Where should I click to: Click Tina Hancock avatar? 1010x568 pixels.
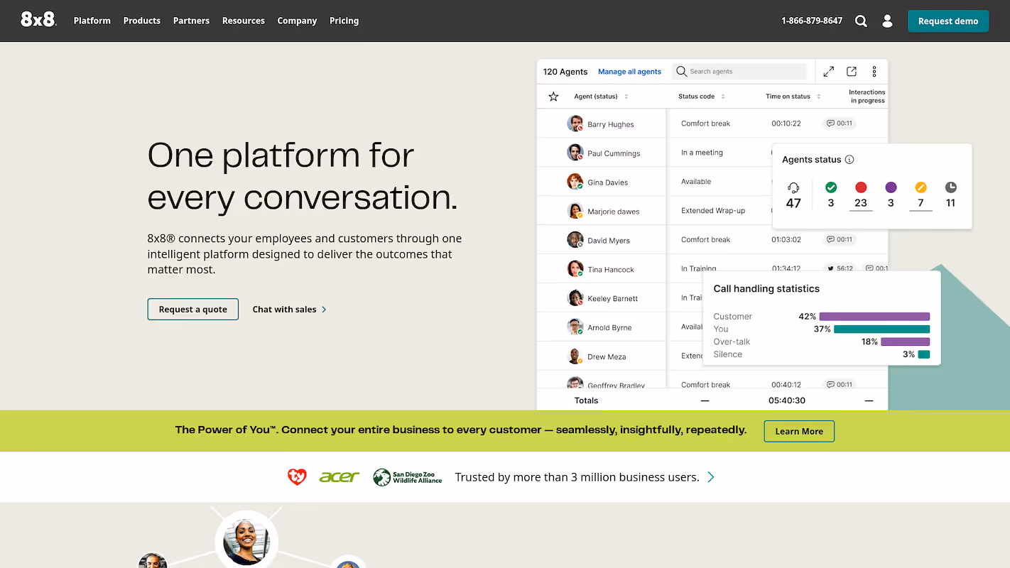click(x=575, y=269)
